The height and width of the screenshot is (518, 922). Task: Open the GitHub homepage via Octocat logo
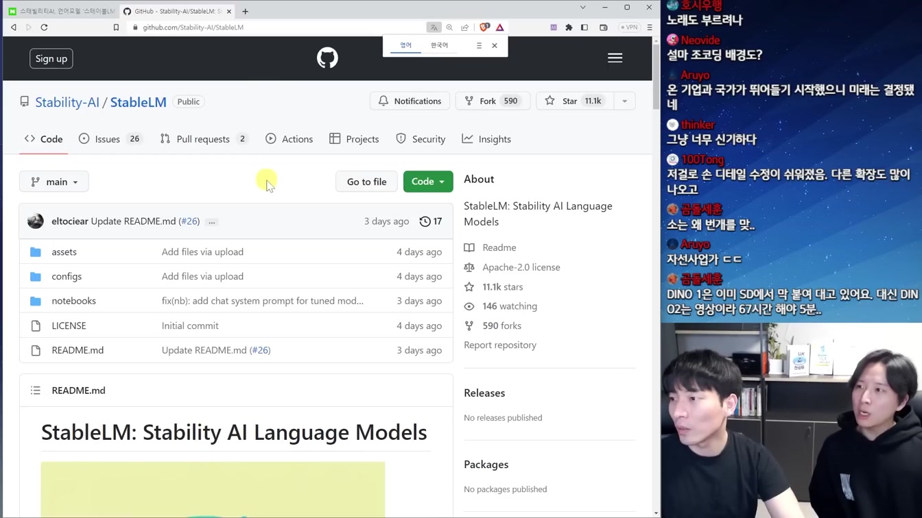point(327,58)
